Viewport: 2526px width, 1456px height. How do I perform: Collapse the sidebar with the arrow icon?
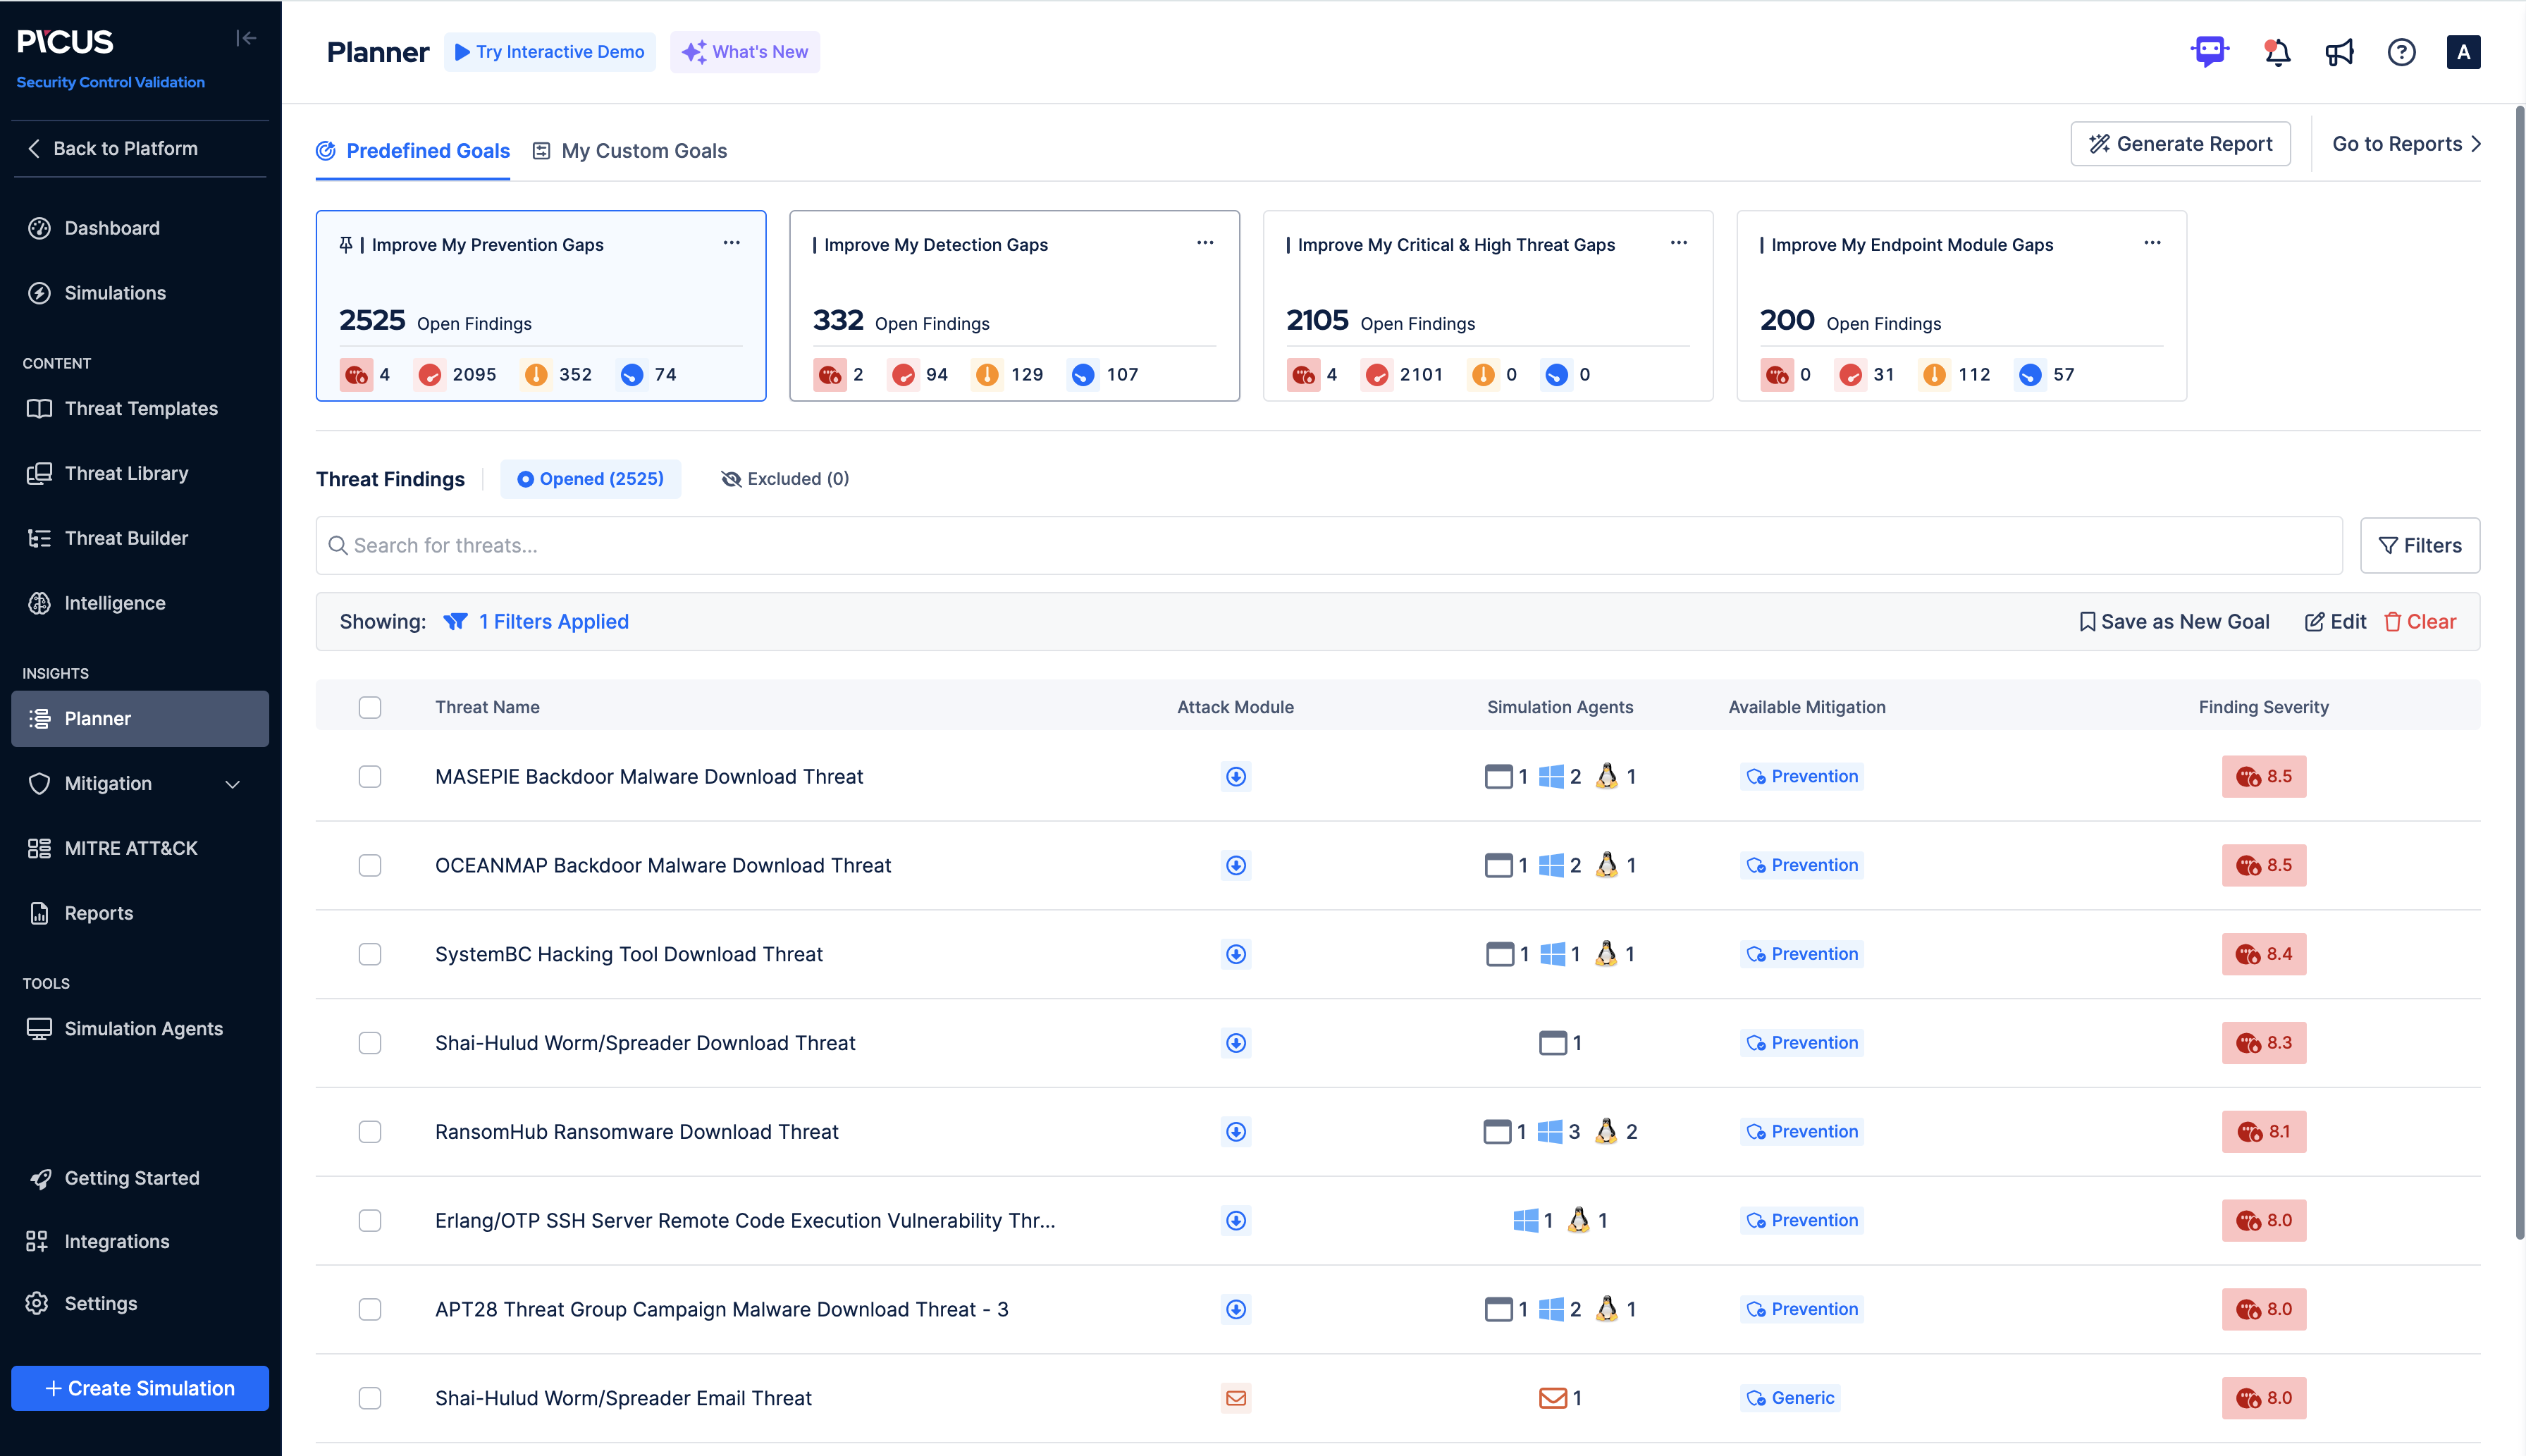(246, 38)
